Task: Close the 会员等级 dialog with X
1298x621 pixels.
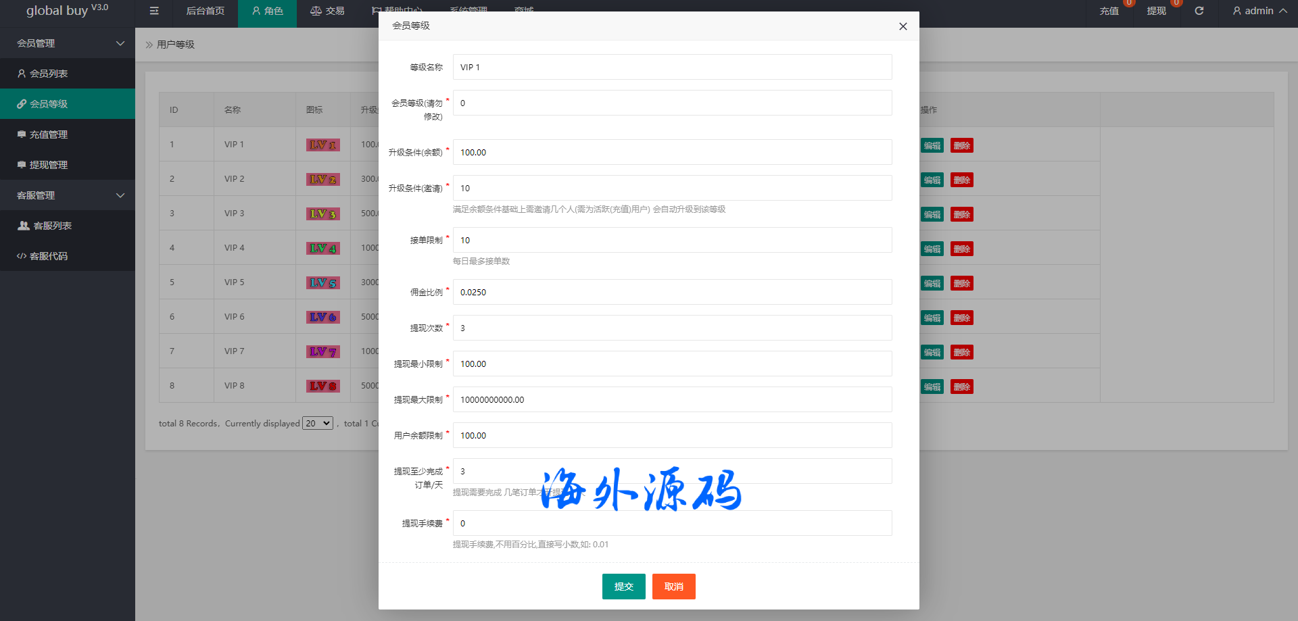Action: click(x=903, y=26)
